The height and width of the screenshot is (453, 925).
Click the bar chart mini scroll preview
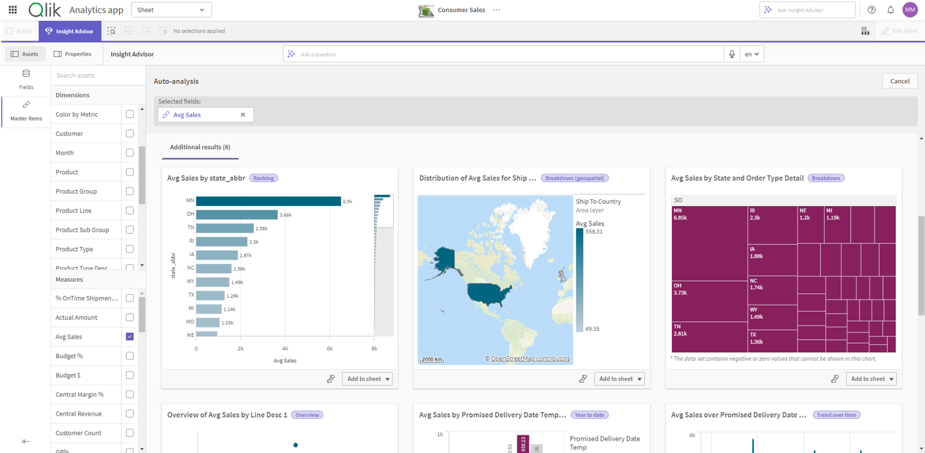pos(383,265)
